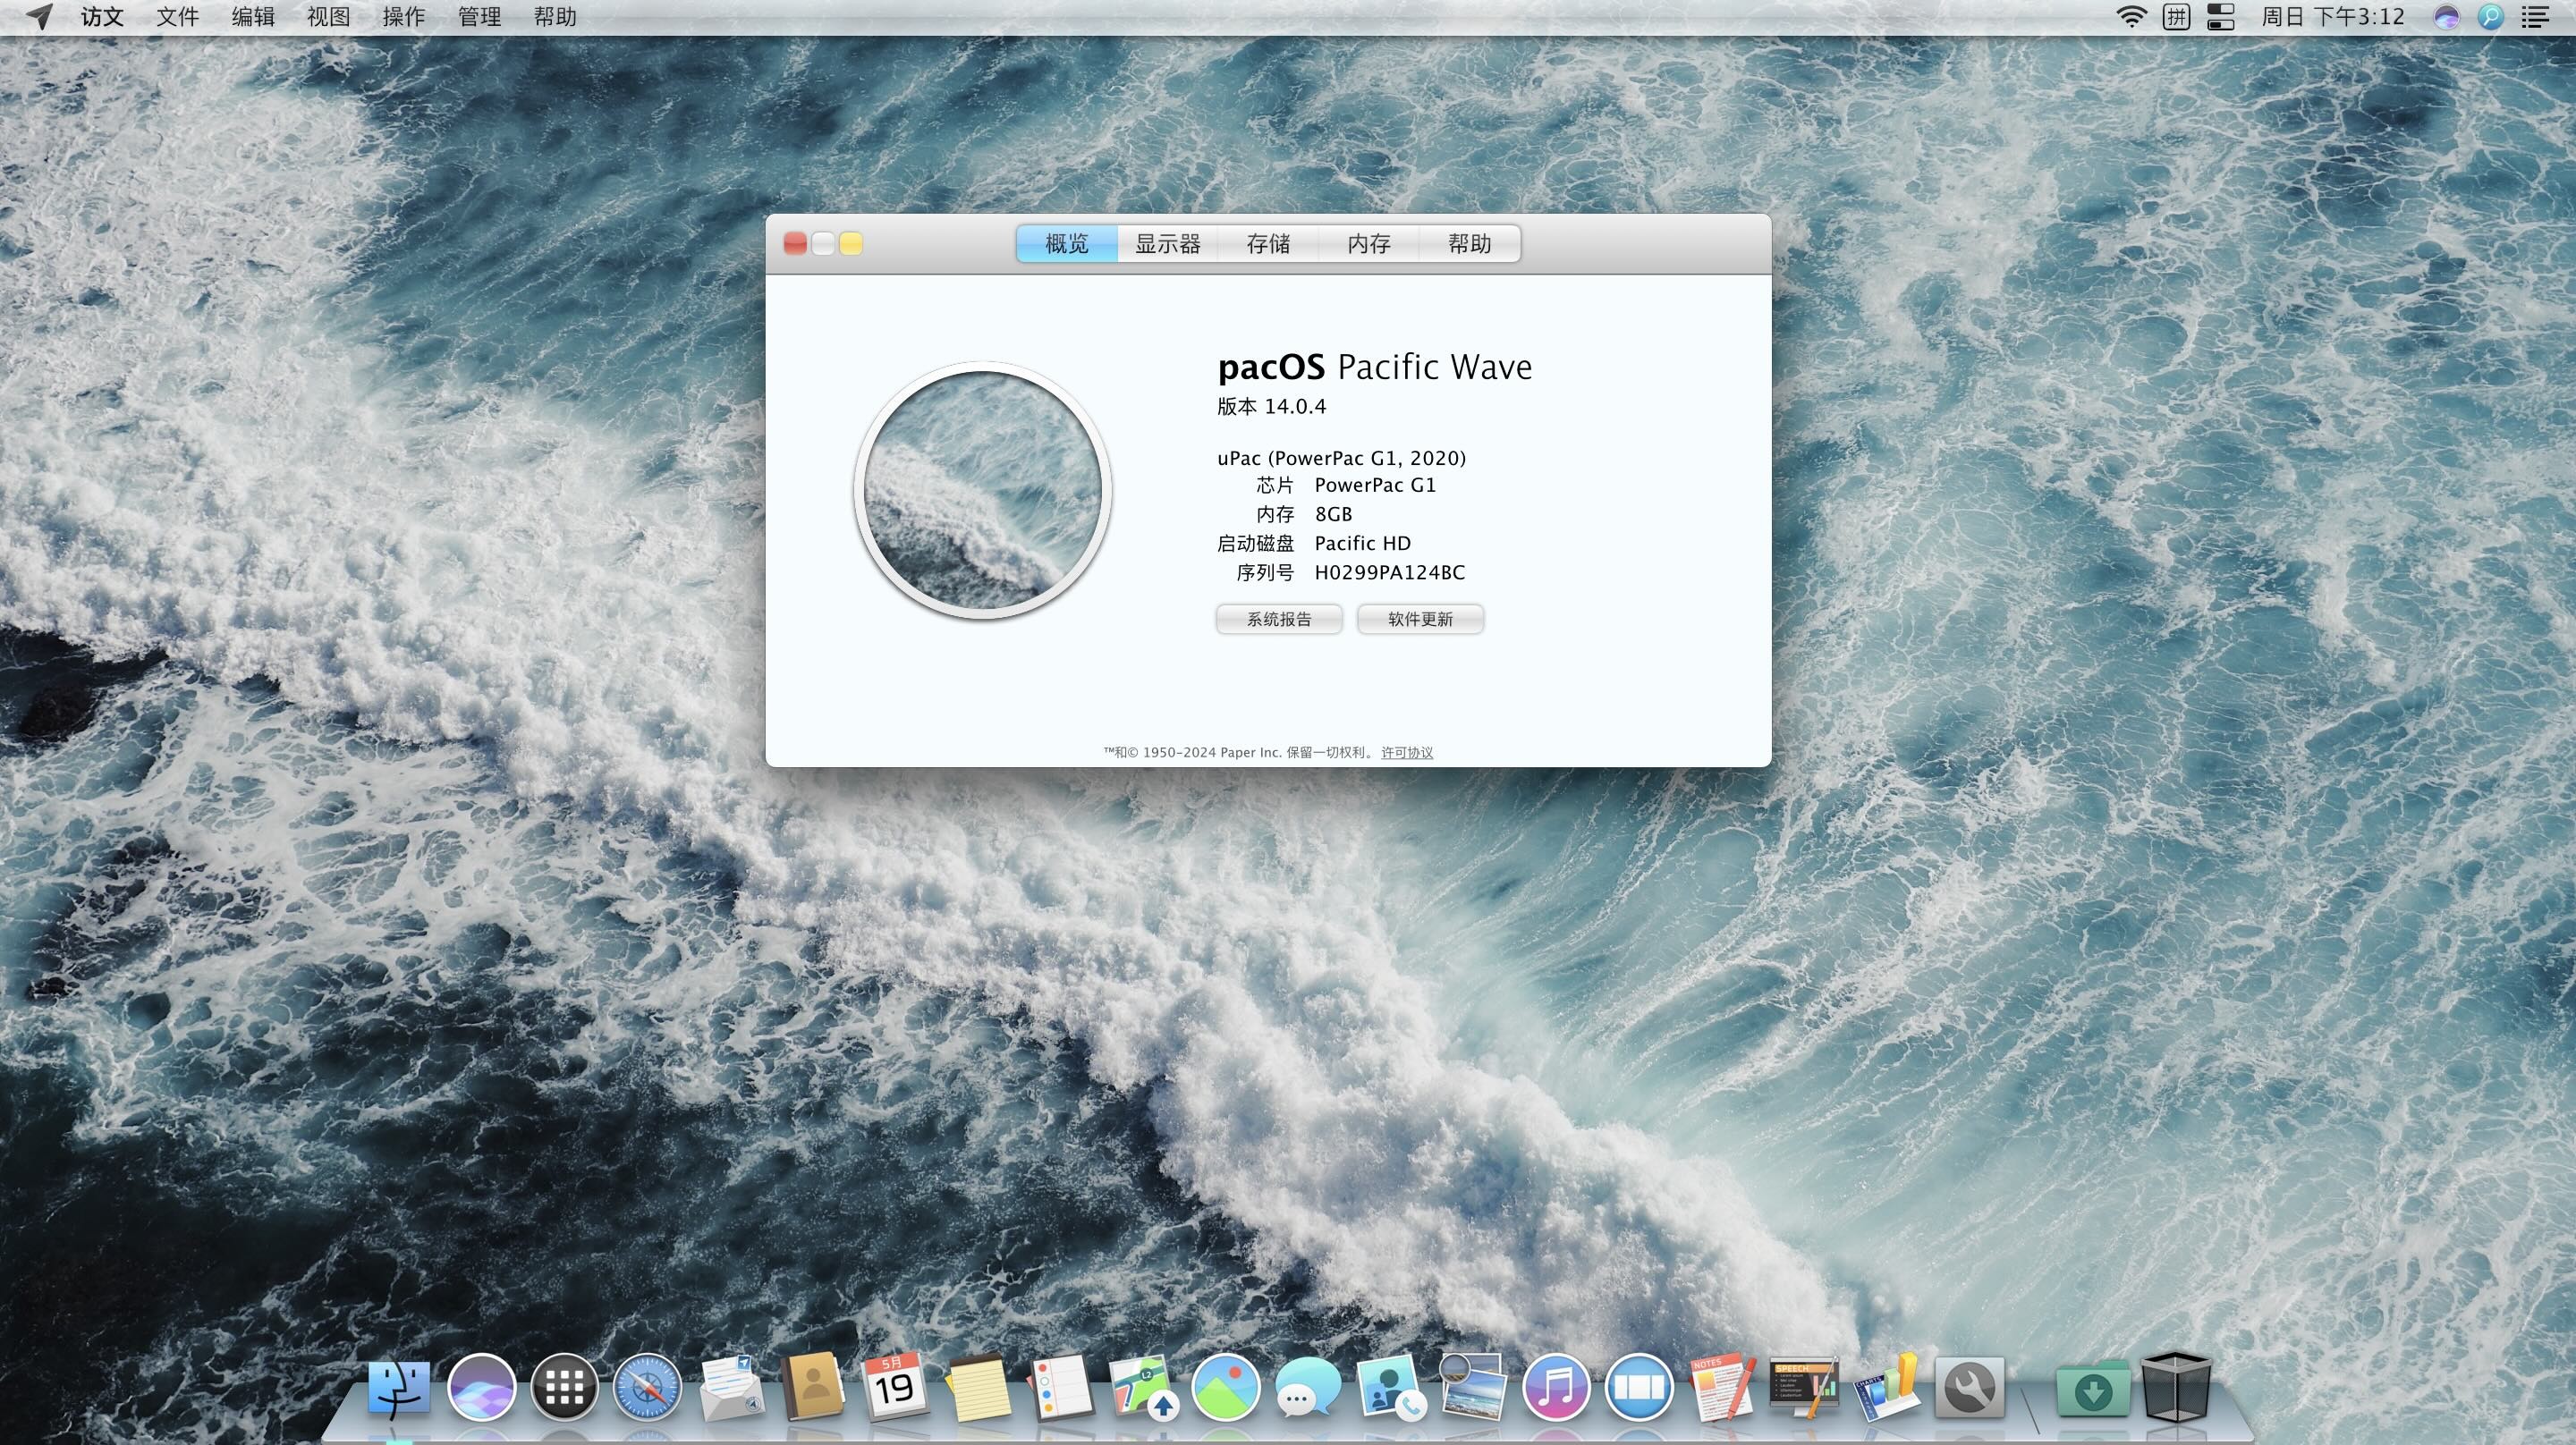Open the Mail envelope icon
The image size is (2576, 1445).
point(730,1387)
